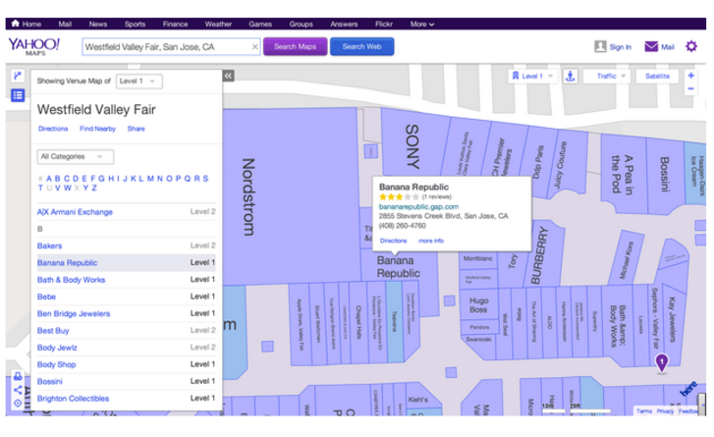The width and height of the screenshot is (714, 437).
Task: Collapse the venue panel with double-arrow icon
Action: click(x=228, y=76)
